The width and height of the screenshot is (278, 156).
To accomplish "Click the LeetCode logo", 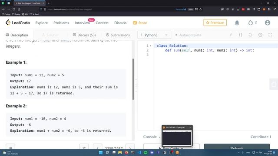I will 17,23.
